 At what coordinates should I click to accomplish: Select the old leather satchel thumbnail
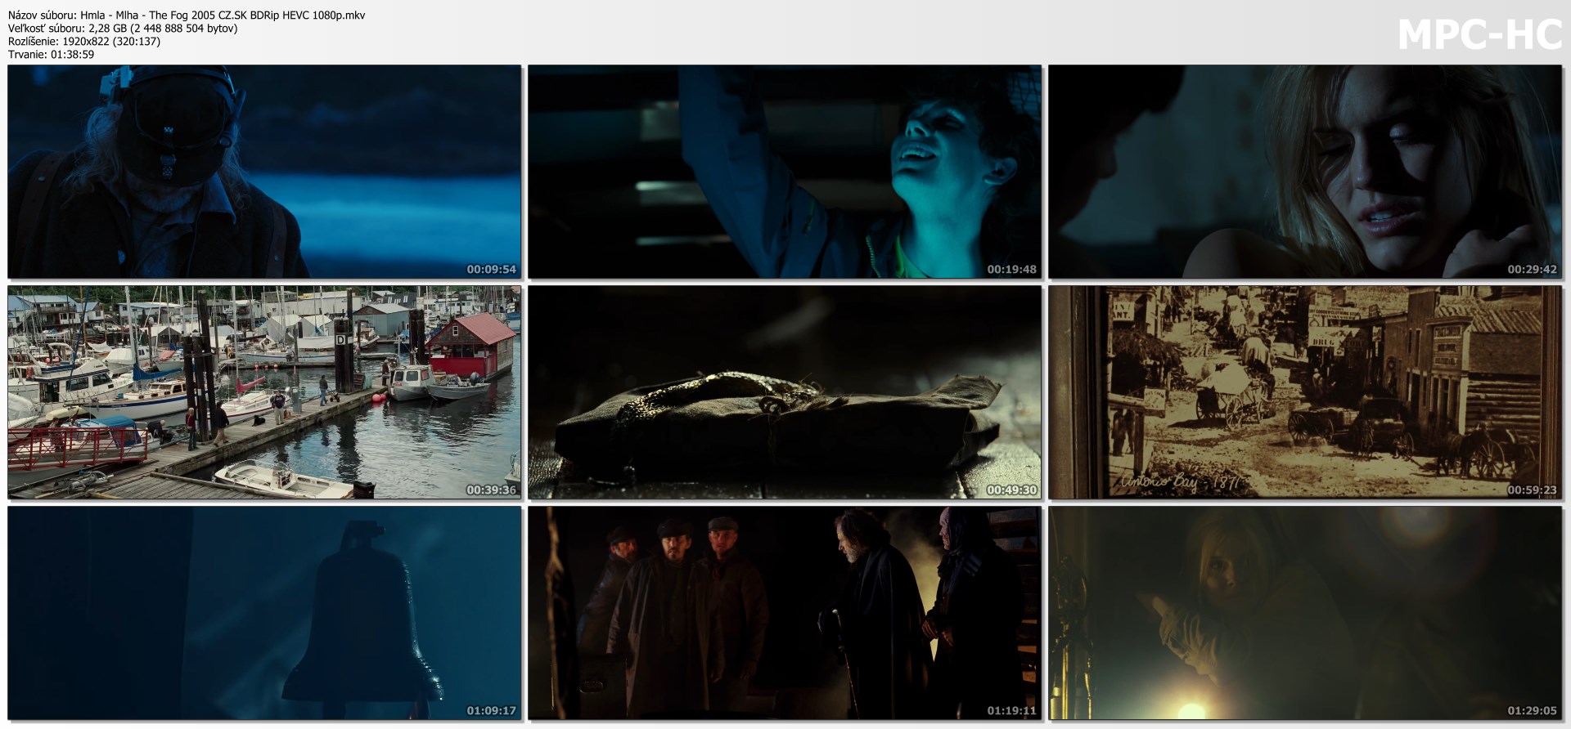pyautogui.click(x=785, y=392)
